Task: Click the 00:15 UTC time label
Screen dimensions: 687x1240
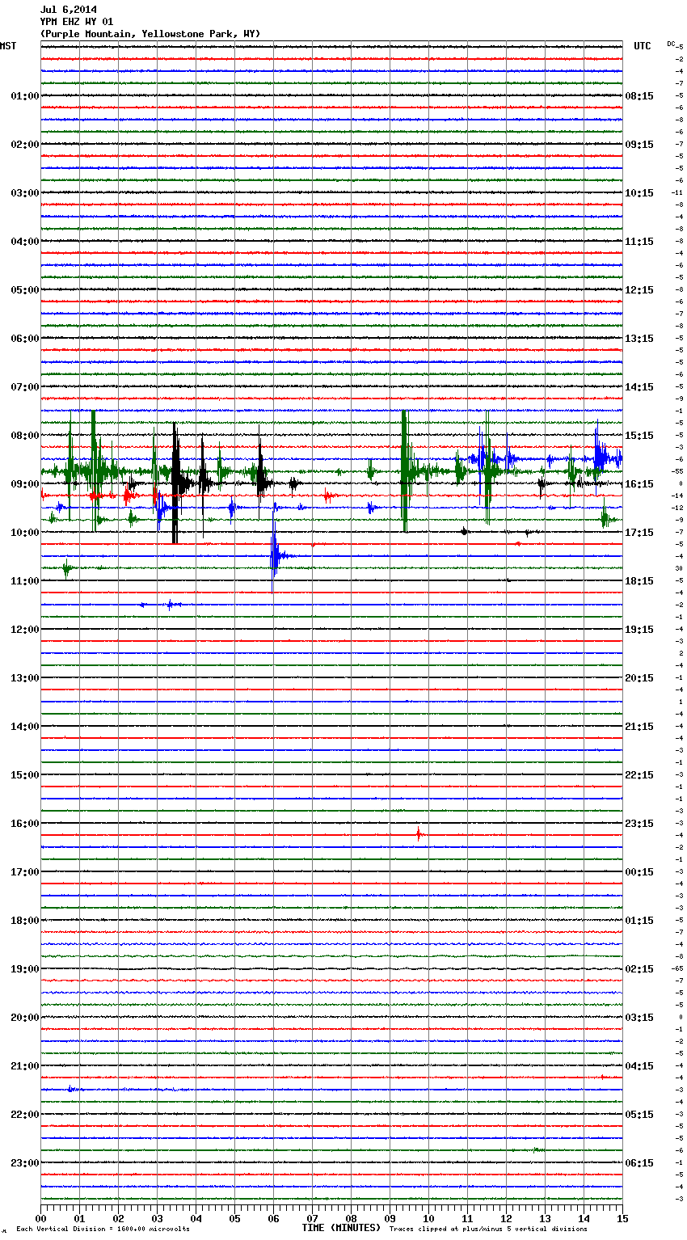Action: [x=639, y=872]
